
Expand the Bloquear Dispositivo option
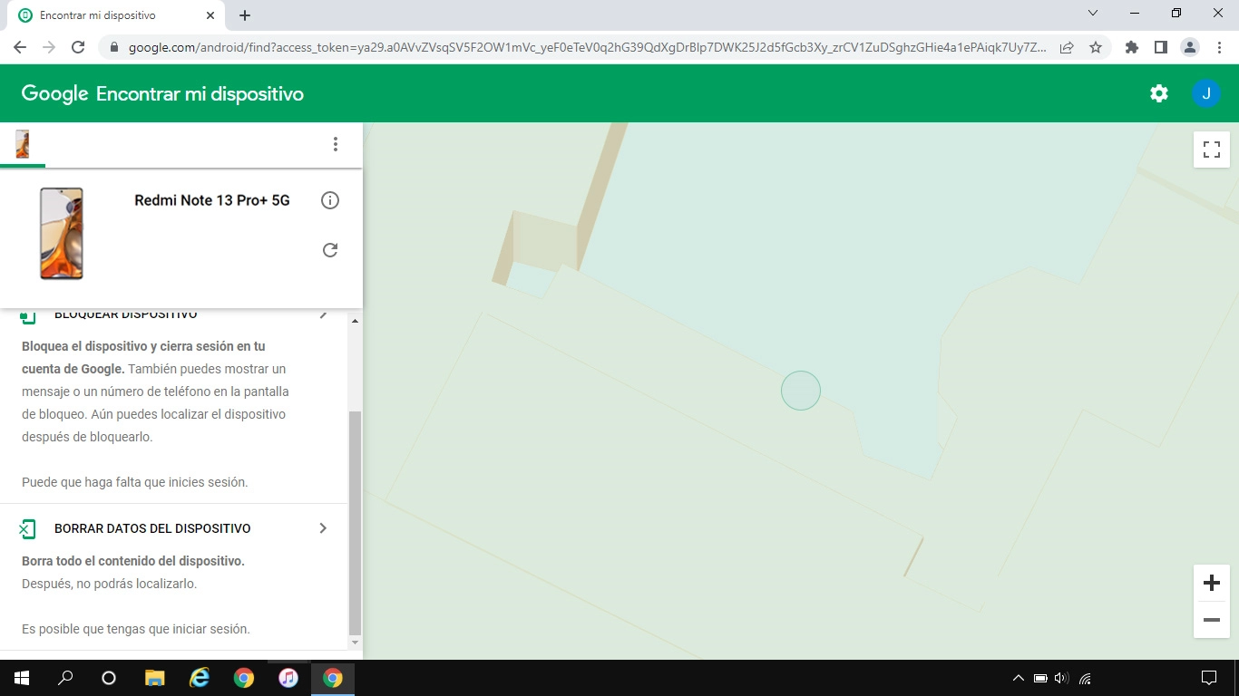pos(324,314)
